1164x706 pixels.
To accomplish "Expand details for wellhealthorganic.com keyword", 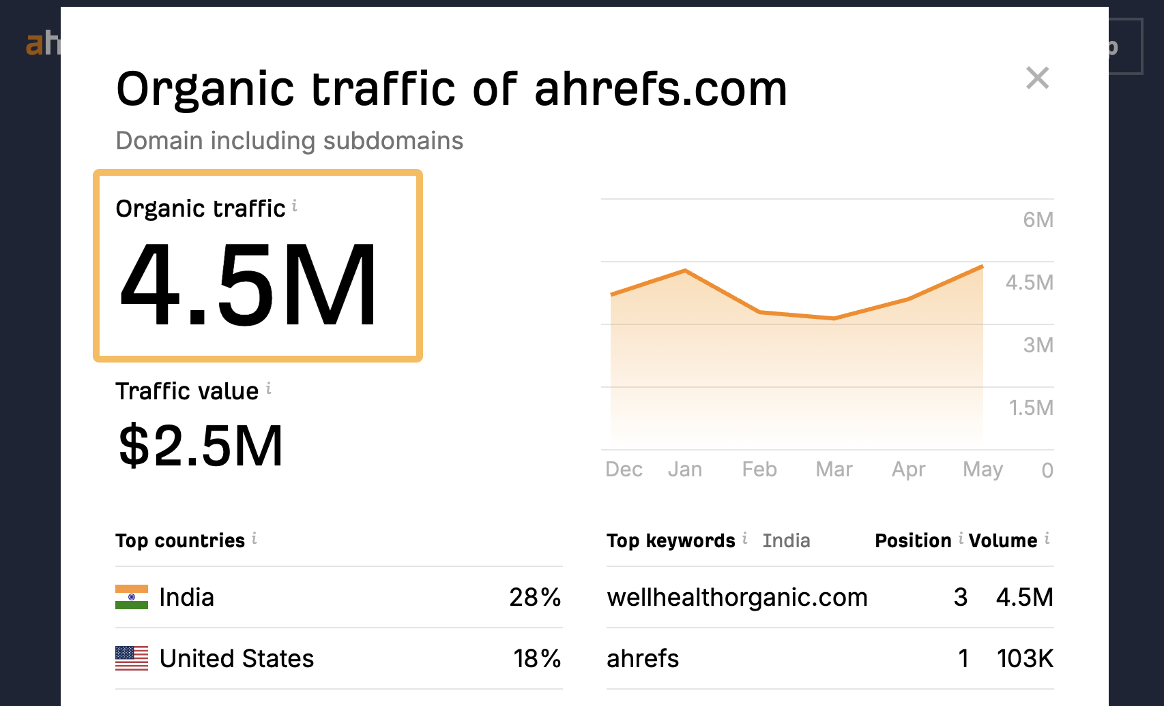I will click(x=737, y=598).
